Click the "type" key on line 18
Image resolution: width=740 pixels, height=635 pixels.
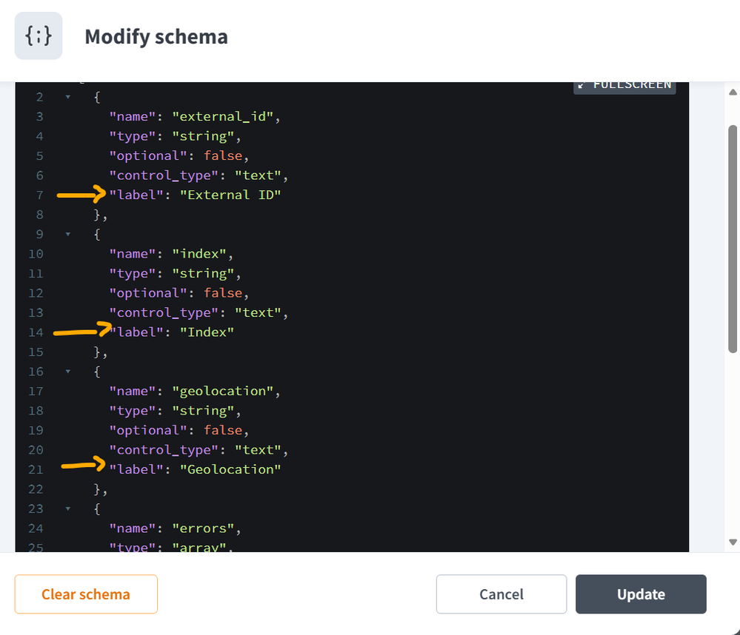point(133,411)
